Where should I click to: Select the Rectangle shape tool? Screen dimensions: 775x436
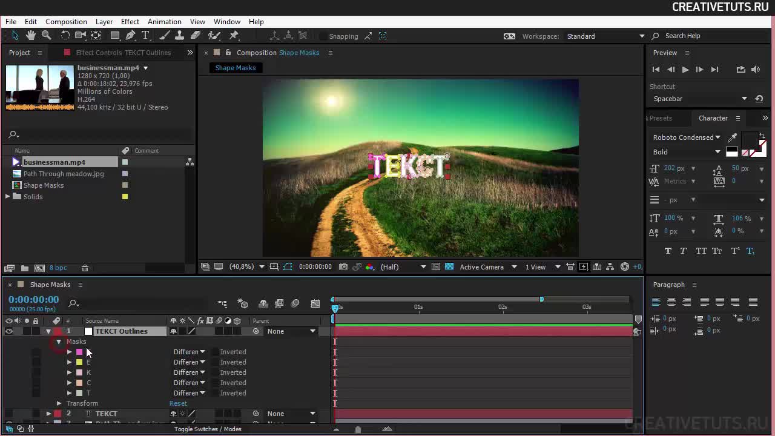pos(115,36)
